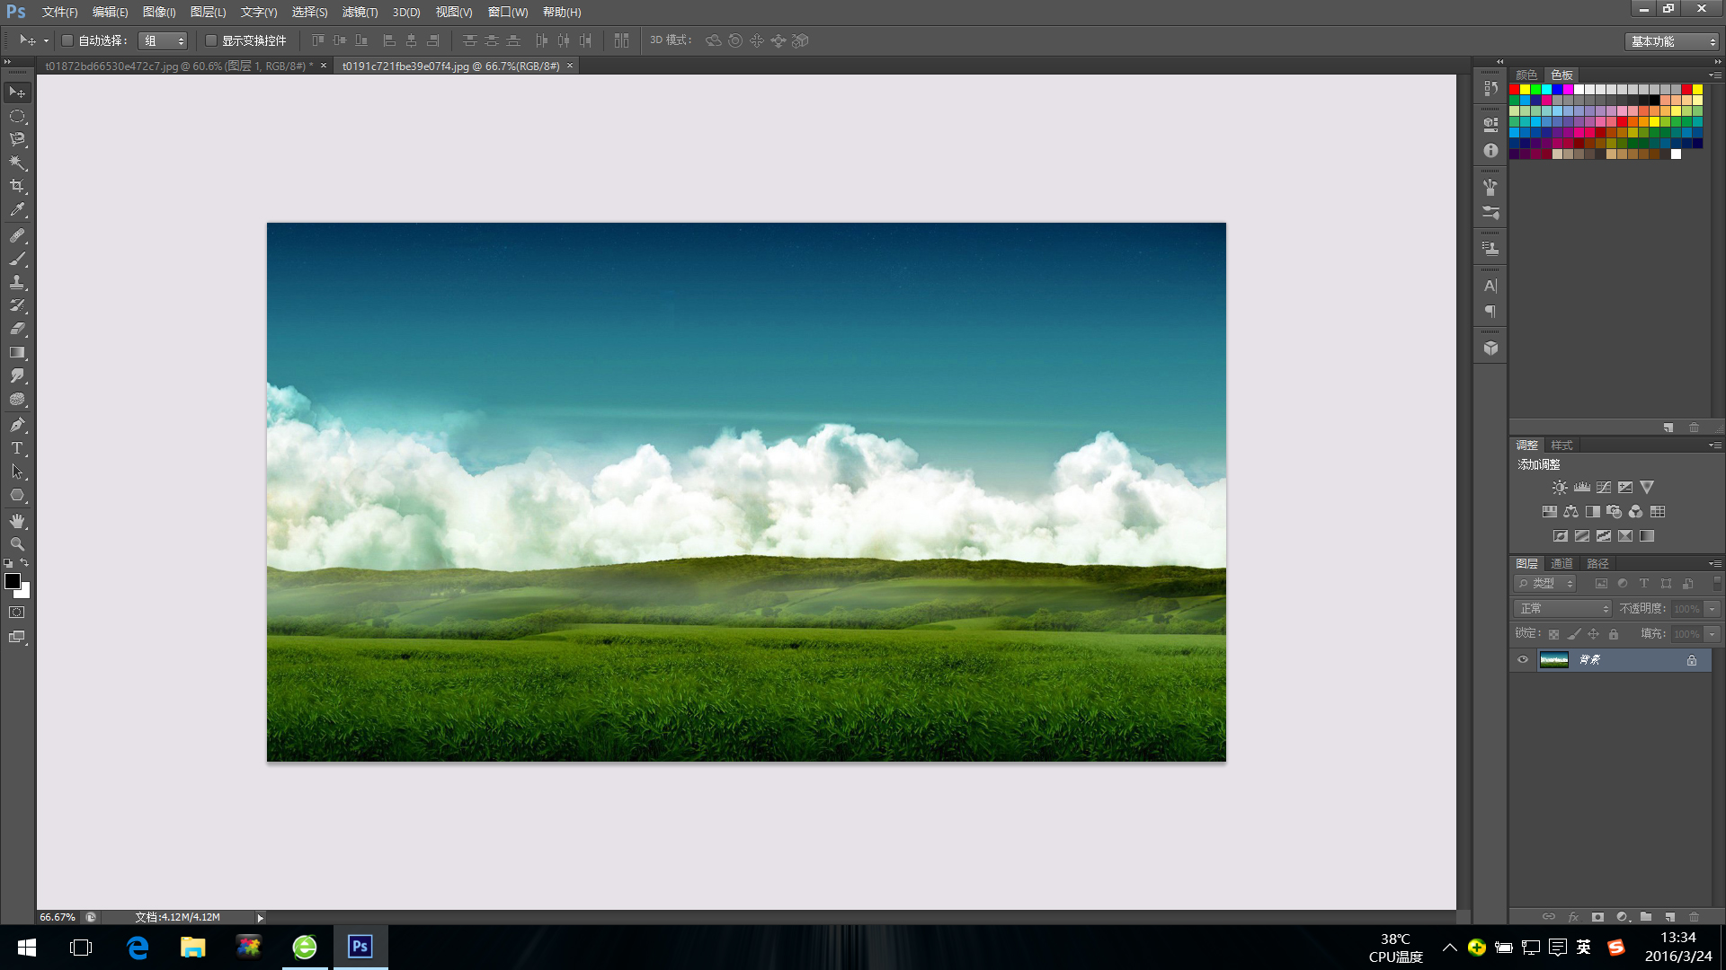Open the 基本功能 workspace dropdown
This screenshot has width=1726, height=970.
pyautogui.click(x=1673, y=41)
